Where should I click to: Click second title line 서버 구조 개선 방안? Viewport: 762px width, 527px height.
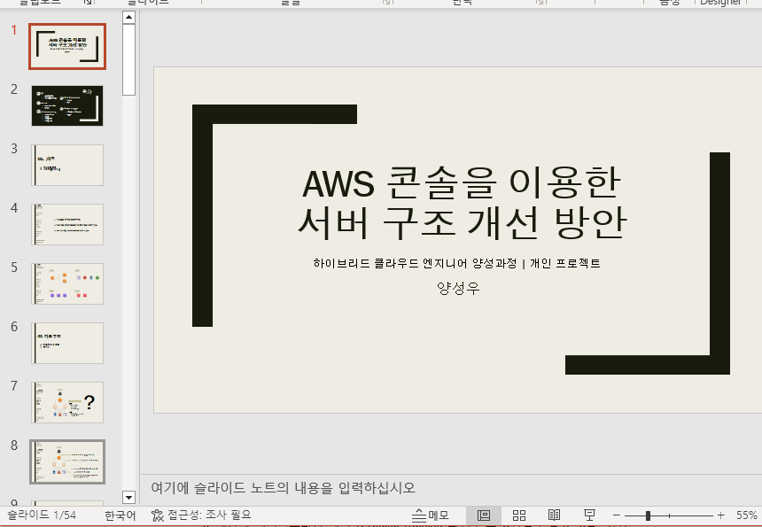pos(462,222)
